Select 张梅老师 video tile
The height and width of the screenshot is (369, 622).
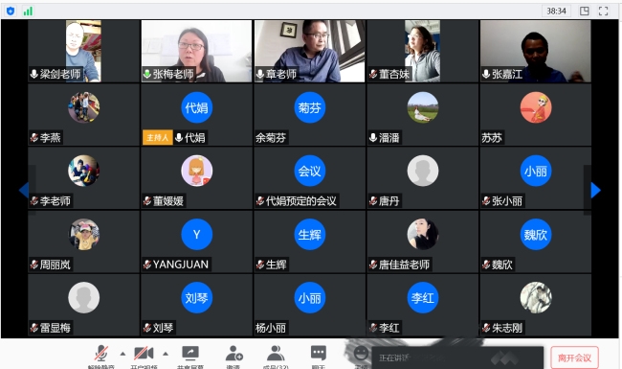pyautogui.click(x=196, y=51)
